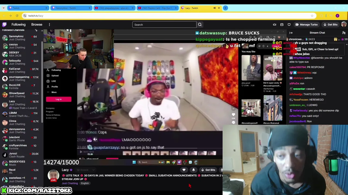Image resolution: width=348 pixels, height=195 pixels.
Task: Open Lacy's live profile avatar
Action: click(54, 175)
